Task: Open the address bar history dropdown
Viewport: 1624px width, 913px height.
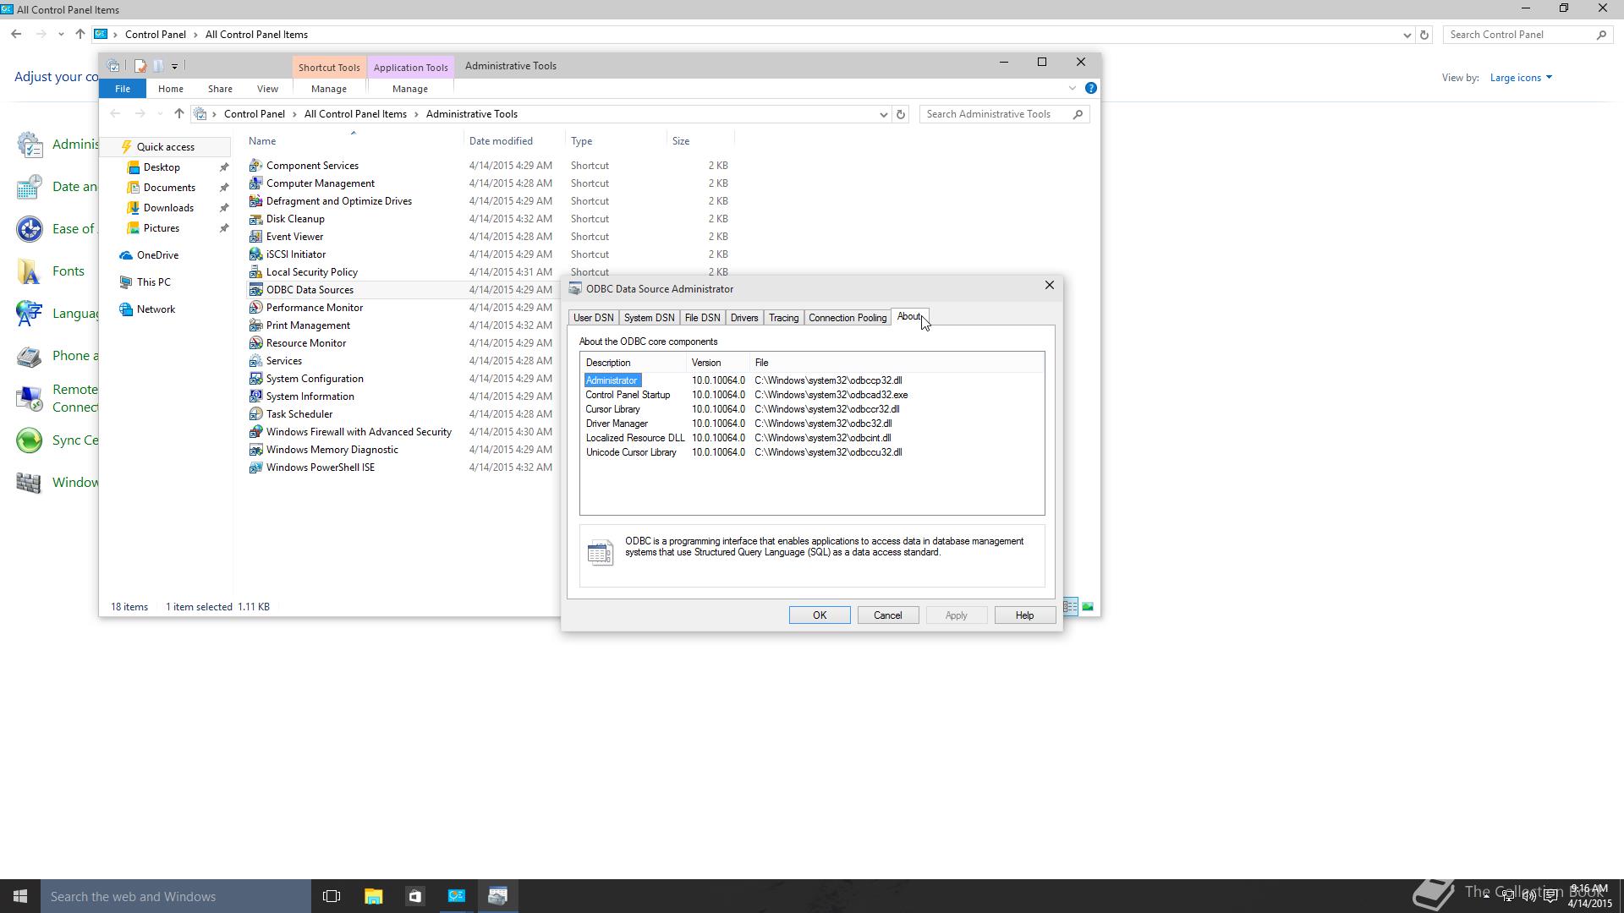Action: (x=883, y=114)
